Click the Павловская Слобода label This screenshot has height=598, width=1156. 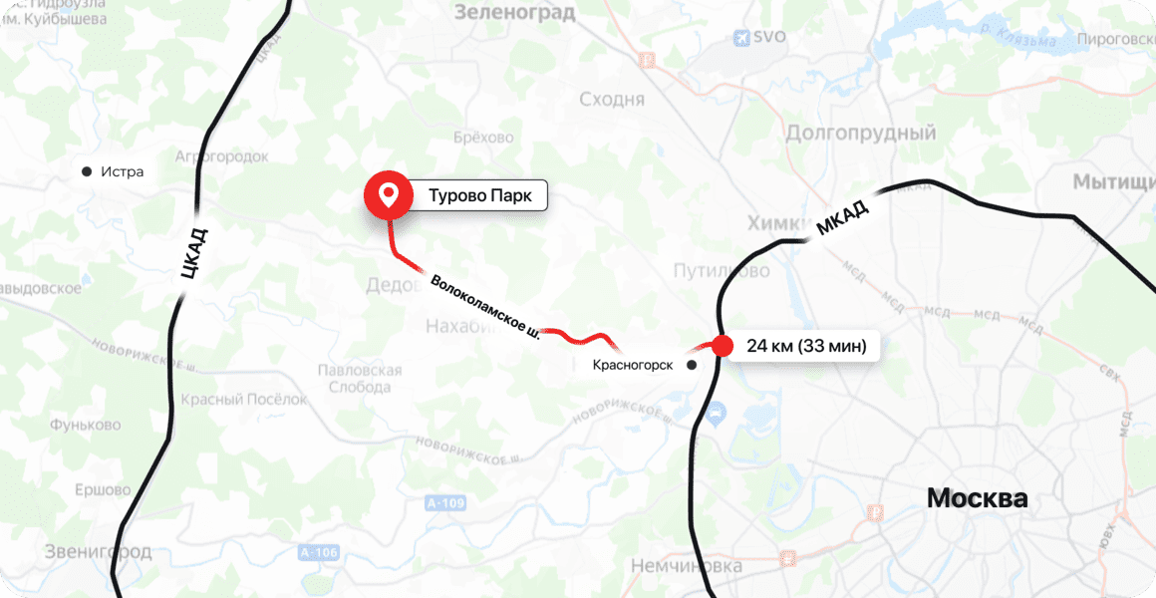pyautogui.click(x=360, y=379)
